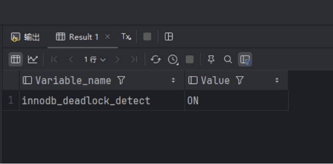This screenshot has height=164, width=333.
Task: Sort by the Variable_name column arrows
Action: click(x=173, y=80)
